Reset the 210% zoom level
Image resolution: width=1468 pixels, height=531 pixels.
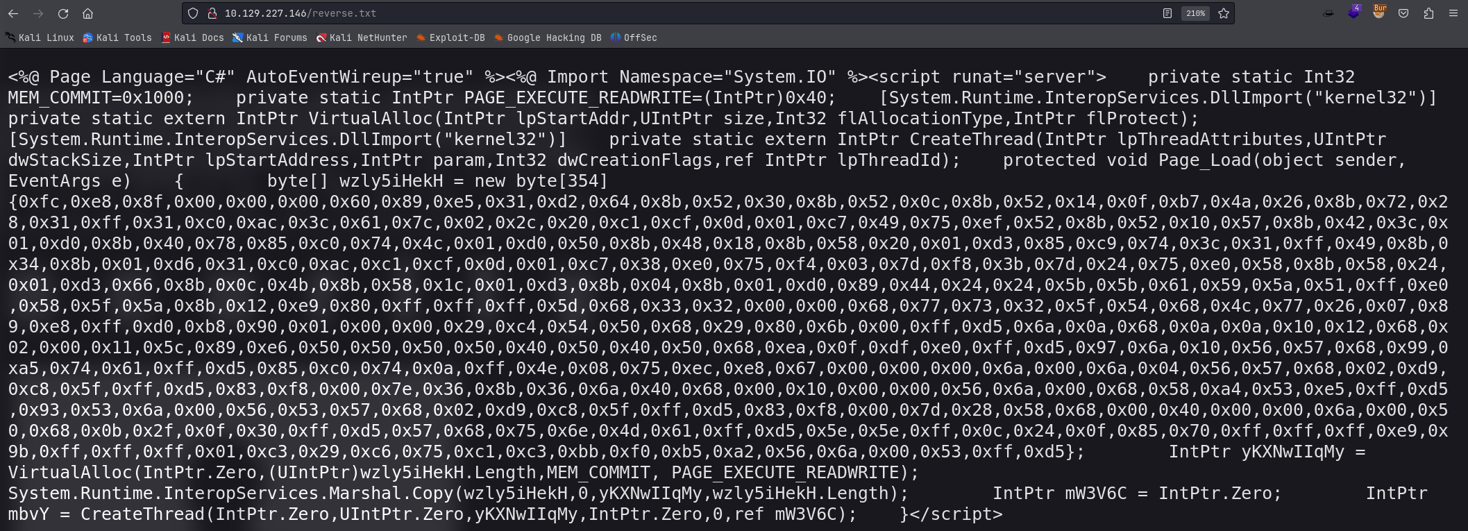click(x=1195, y=13)
